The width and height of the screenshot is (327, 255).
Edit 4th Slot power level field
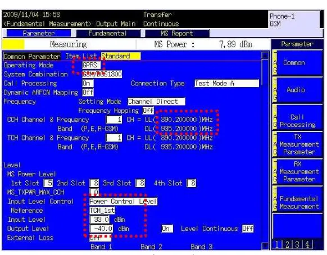pos(191,183)
